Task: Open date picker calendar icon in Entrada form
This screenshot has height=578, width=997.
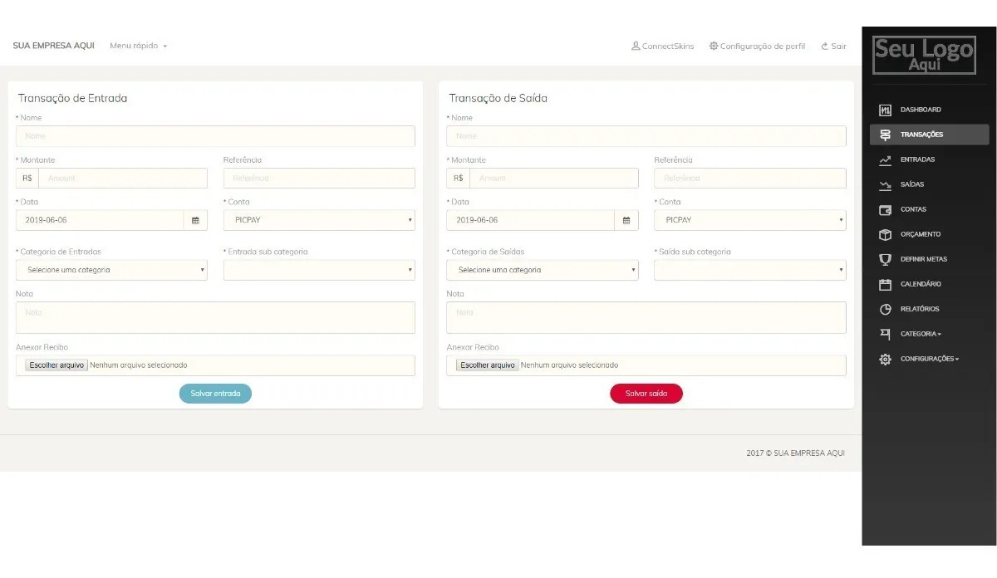Action: pyautogui.click(x=195, y=220)
